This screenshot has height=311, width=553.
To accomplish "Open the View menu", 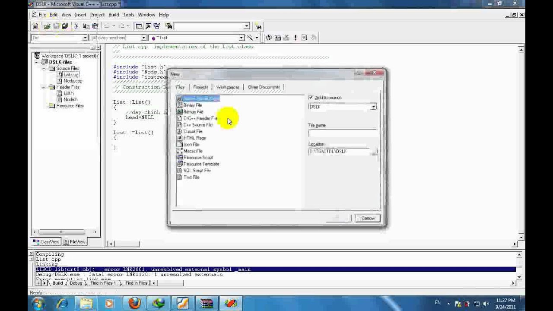I will 66,15.
